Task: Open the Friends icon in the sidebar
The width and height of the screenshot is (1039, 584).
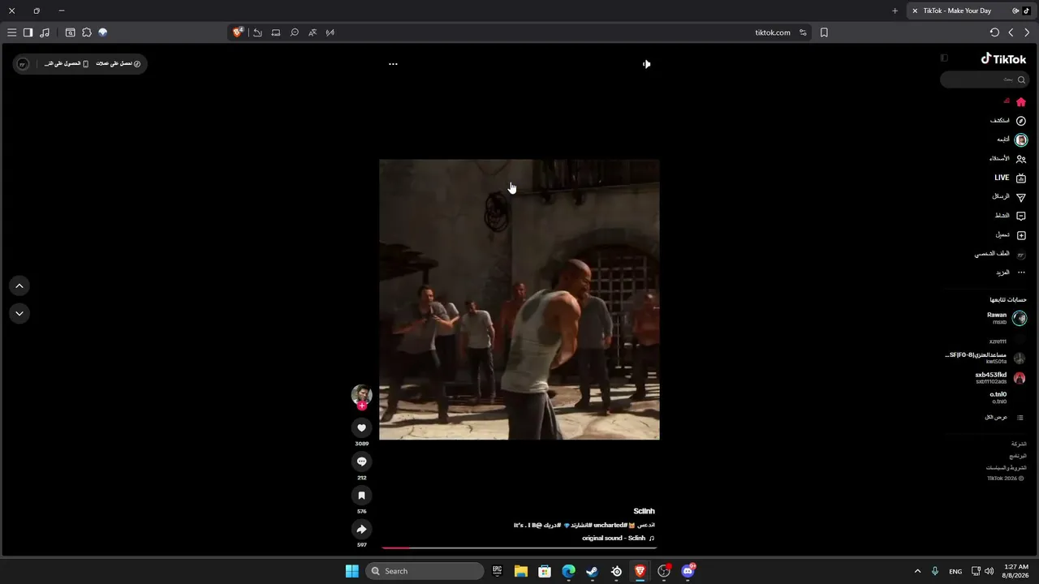Action: click(1021, 159)
